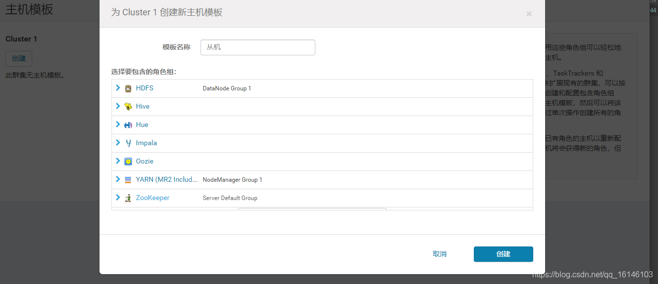Expand the ZooKeeper role group row
The height and width of the screenshot is (284, 658).
click(x=118, y=198)
